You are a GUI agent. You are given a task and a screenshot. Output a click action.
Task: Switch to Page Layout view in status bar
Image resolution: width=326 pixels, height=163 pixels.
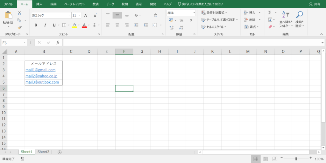coord(265,159)
